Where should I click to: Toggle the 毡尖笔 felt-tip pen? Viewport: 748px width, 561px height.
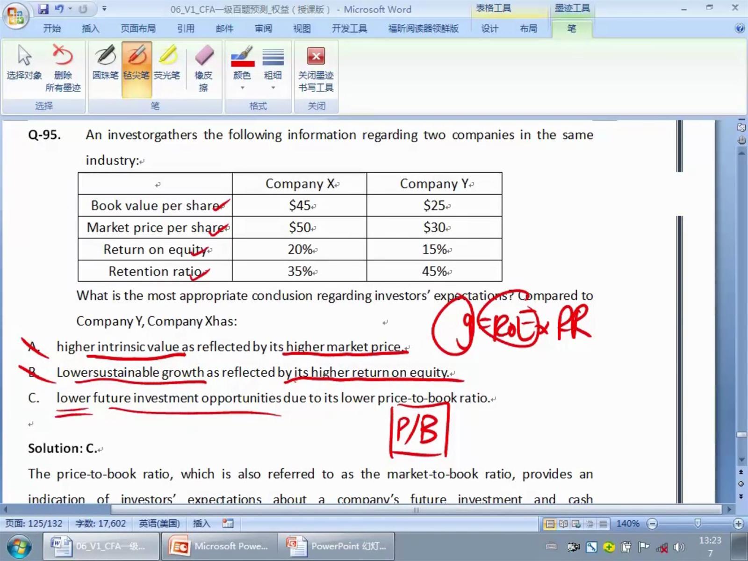pos(137,69)
